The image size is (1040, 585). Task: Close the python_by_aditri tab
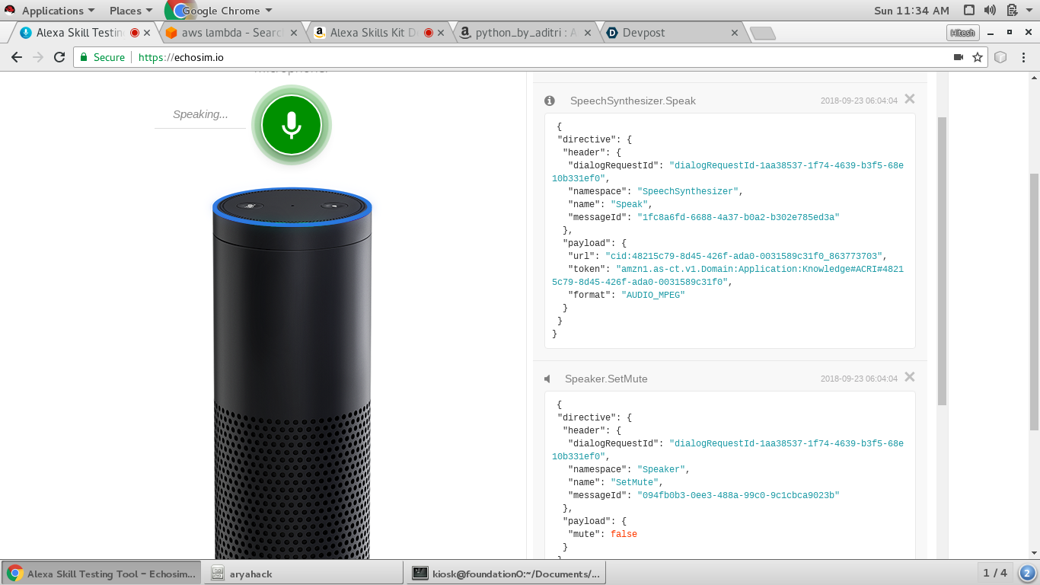pos(589,33)
